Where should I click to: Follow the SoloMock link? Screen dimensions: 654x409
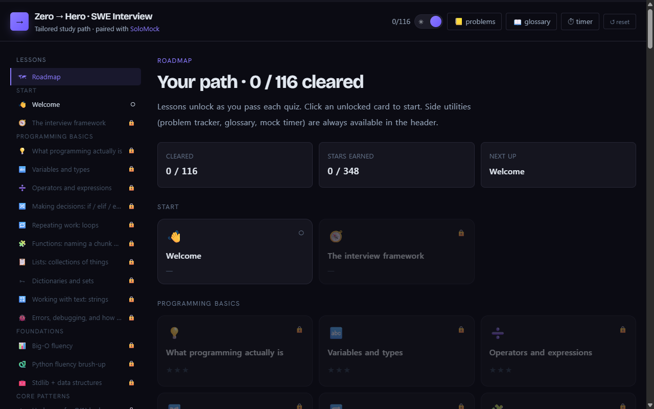pyautogui.click(x=145, y=29)
